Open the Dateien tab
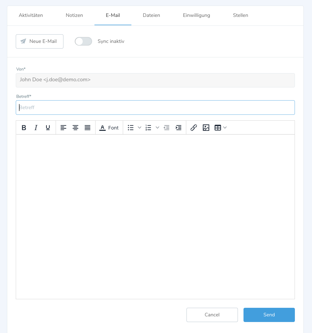 [x=151, y=15]
